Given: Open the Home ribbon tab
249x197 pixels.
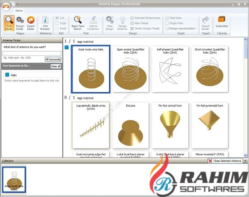Looking at the screenshot, I should point(19,10).
